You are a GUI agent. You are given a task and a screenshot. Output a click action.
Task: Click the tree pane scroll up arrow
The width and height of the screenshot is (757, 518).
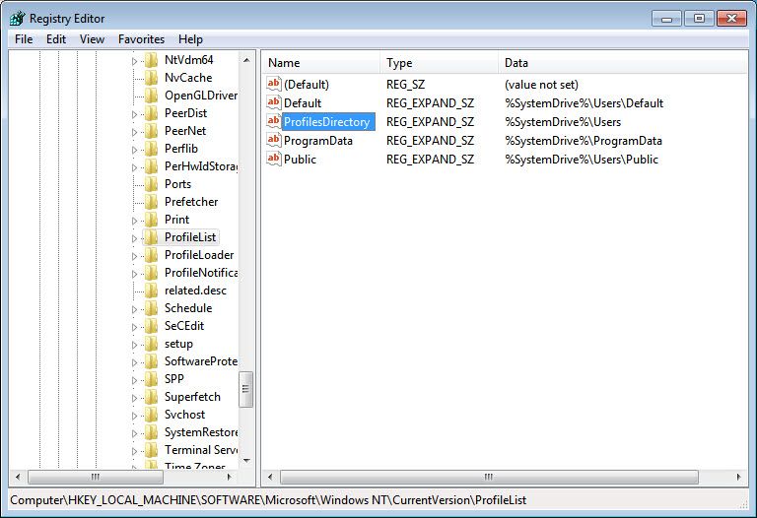246,60
